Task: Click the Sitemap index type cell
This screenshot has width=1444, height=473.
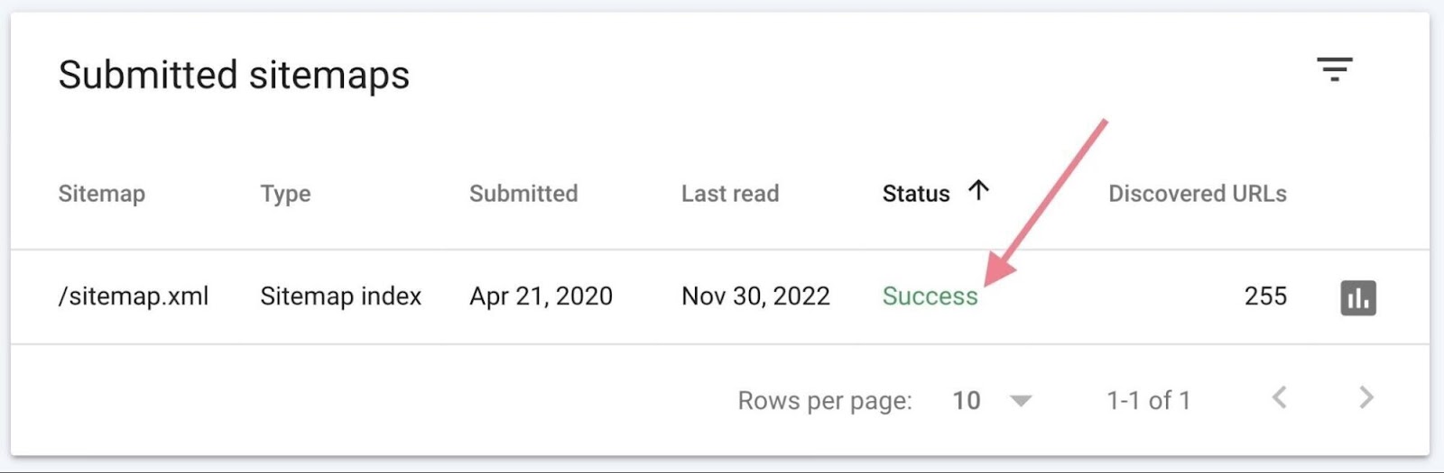Action: click(340, 296)
